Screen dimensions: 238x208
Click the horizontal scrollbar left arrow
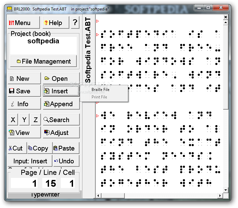[x=98, y=195]
